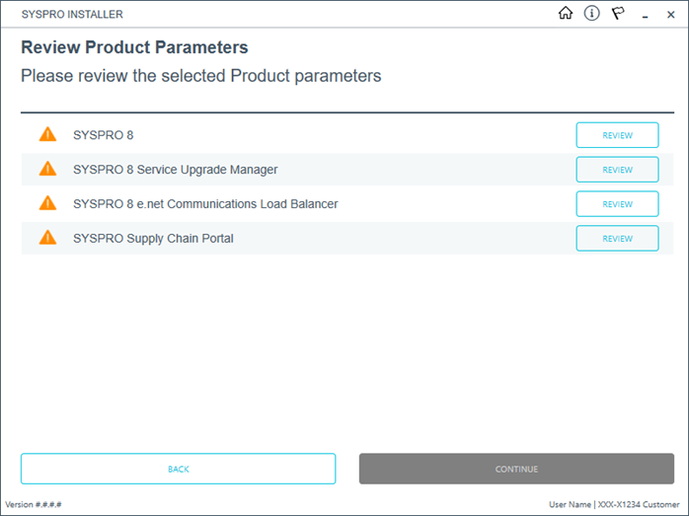This screenshot has width=689, height=516.
Task: Click warning icon for e.net Load Balancer
Action: [47, 203]
